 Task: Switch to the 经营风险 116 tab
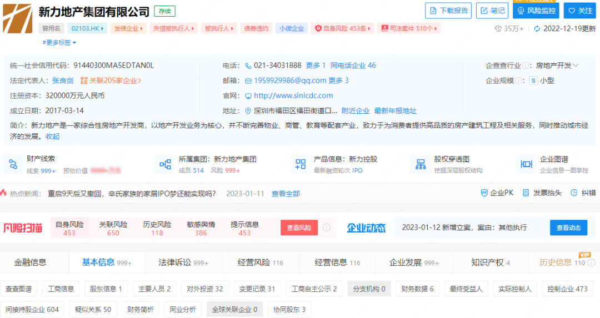[x=260, y=263]
